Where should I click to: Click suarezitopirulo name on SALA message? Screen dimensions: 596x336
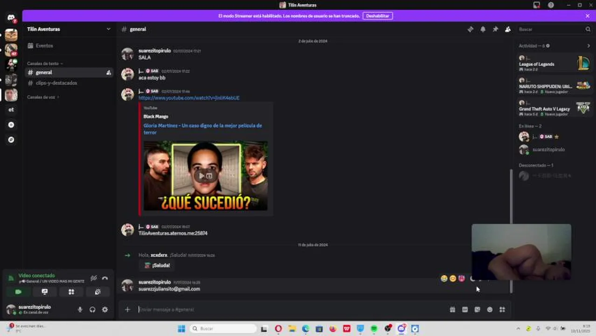click(154, 50)
